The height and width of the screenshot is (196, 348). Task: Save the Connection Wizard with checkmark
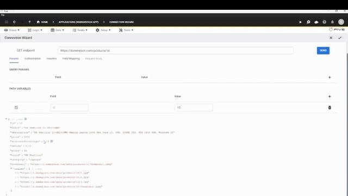point(339,38)
